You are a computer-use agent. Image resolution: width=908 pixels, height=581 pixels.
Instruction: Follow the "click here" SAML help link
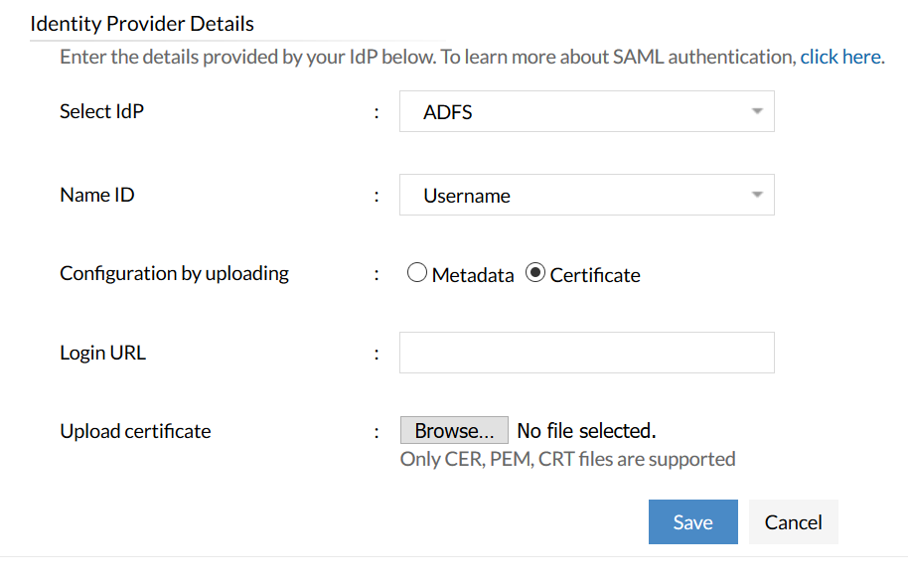841,57
